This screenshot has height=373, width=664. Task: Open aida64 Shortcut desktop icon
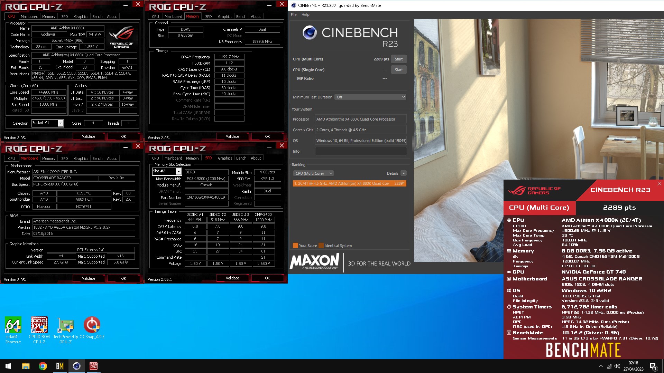pos(13,330)
